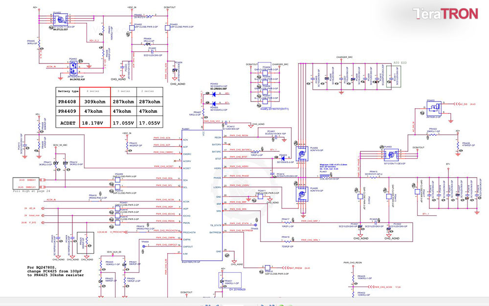
Task: Click the 3D3V_AUX_S5 power rail label
Action: (114, 252)
